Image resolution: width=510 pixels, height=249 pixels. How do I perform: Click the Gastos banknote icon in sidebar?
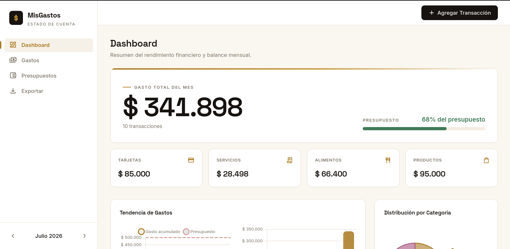13,60
